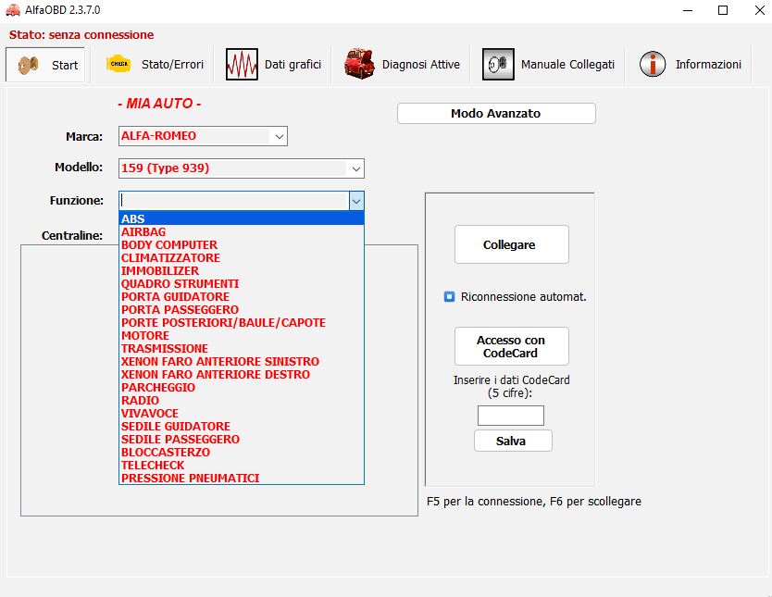Maximize the AlfaOBD window
Viewport: 772px width, 597px height.
coord(723,10)
